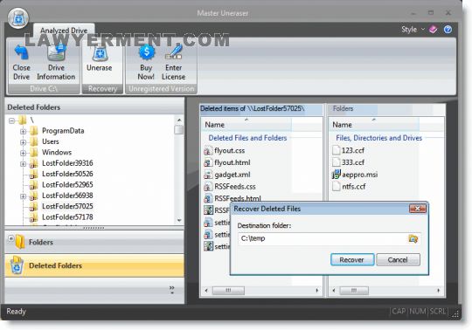This screenshot has height=330, width=472.
Task: Click the Cancel button in recover dialog
Action: (398, 259)
